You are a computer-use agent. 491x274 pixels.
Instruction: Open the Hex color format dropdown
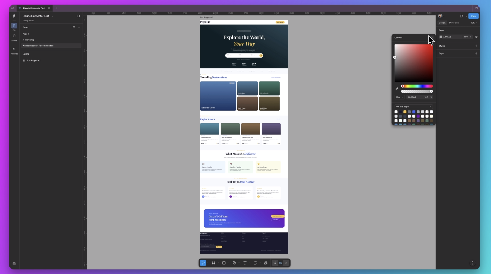pyautogui.click(x=399, y=97)
